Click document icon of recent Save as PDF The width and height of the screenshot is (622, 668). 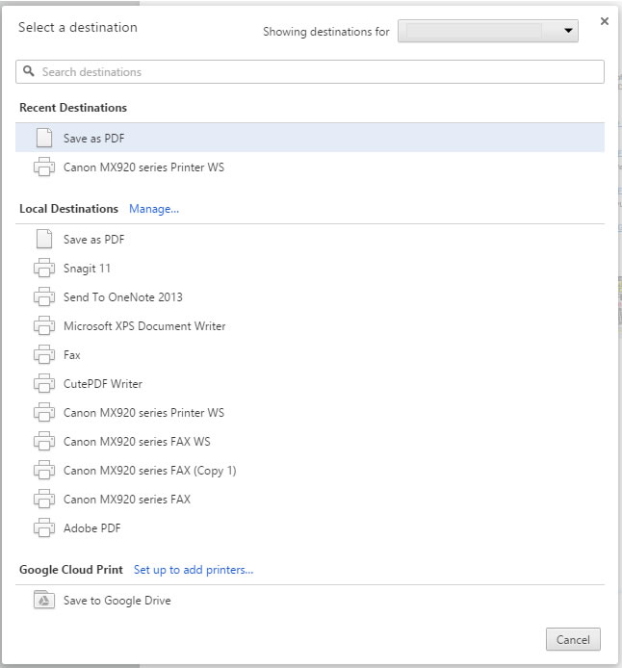tap(44, 138)
